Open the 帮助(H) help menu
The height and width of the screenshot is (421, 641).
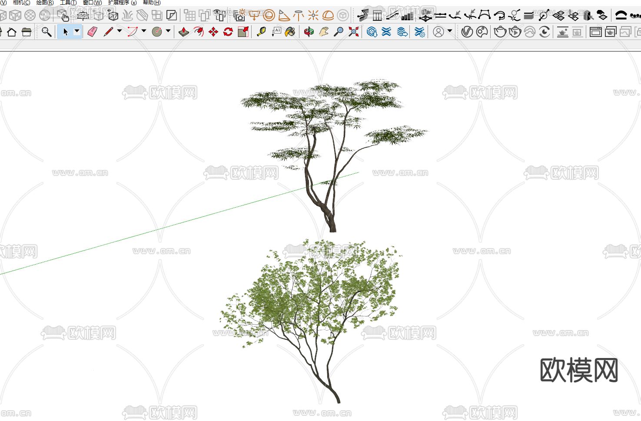point(152,3)
